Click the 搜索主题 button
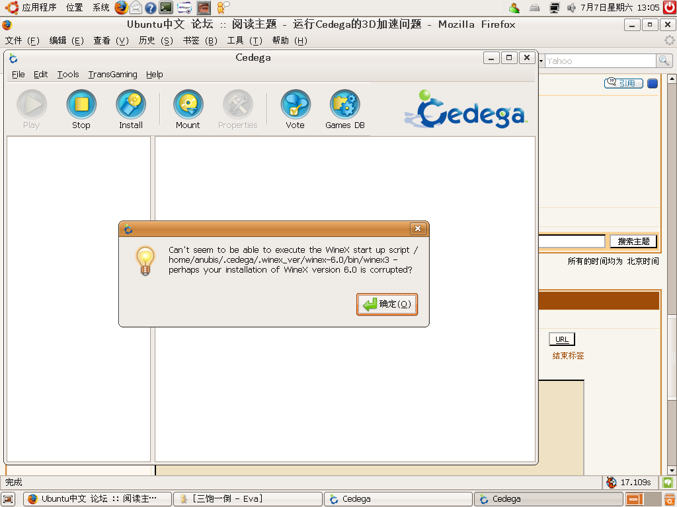Screen dimensions: 677x507 coord(633,242)
